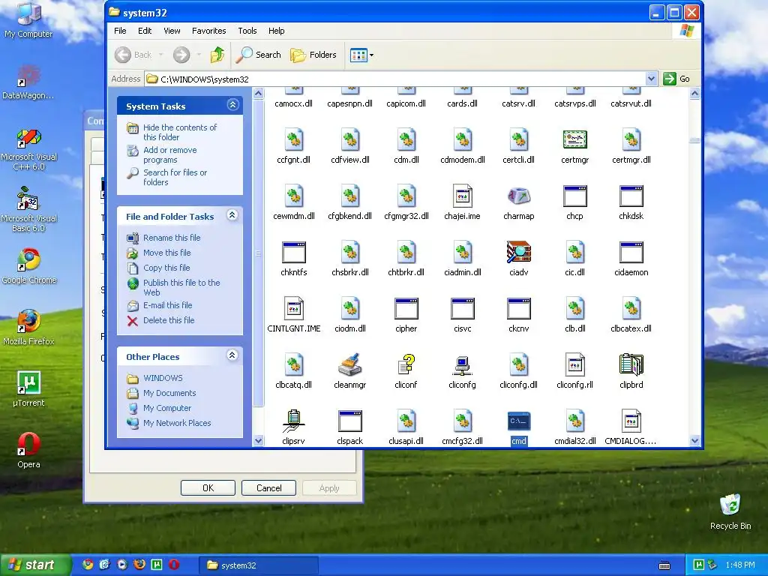This screenshot has width=768, height=576.
Task: Open the Edit menu
Action: (145, 31)
